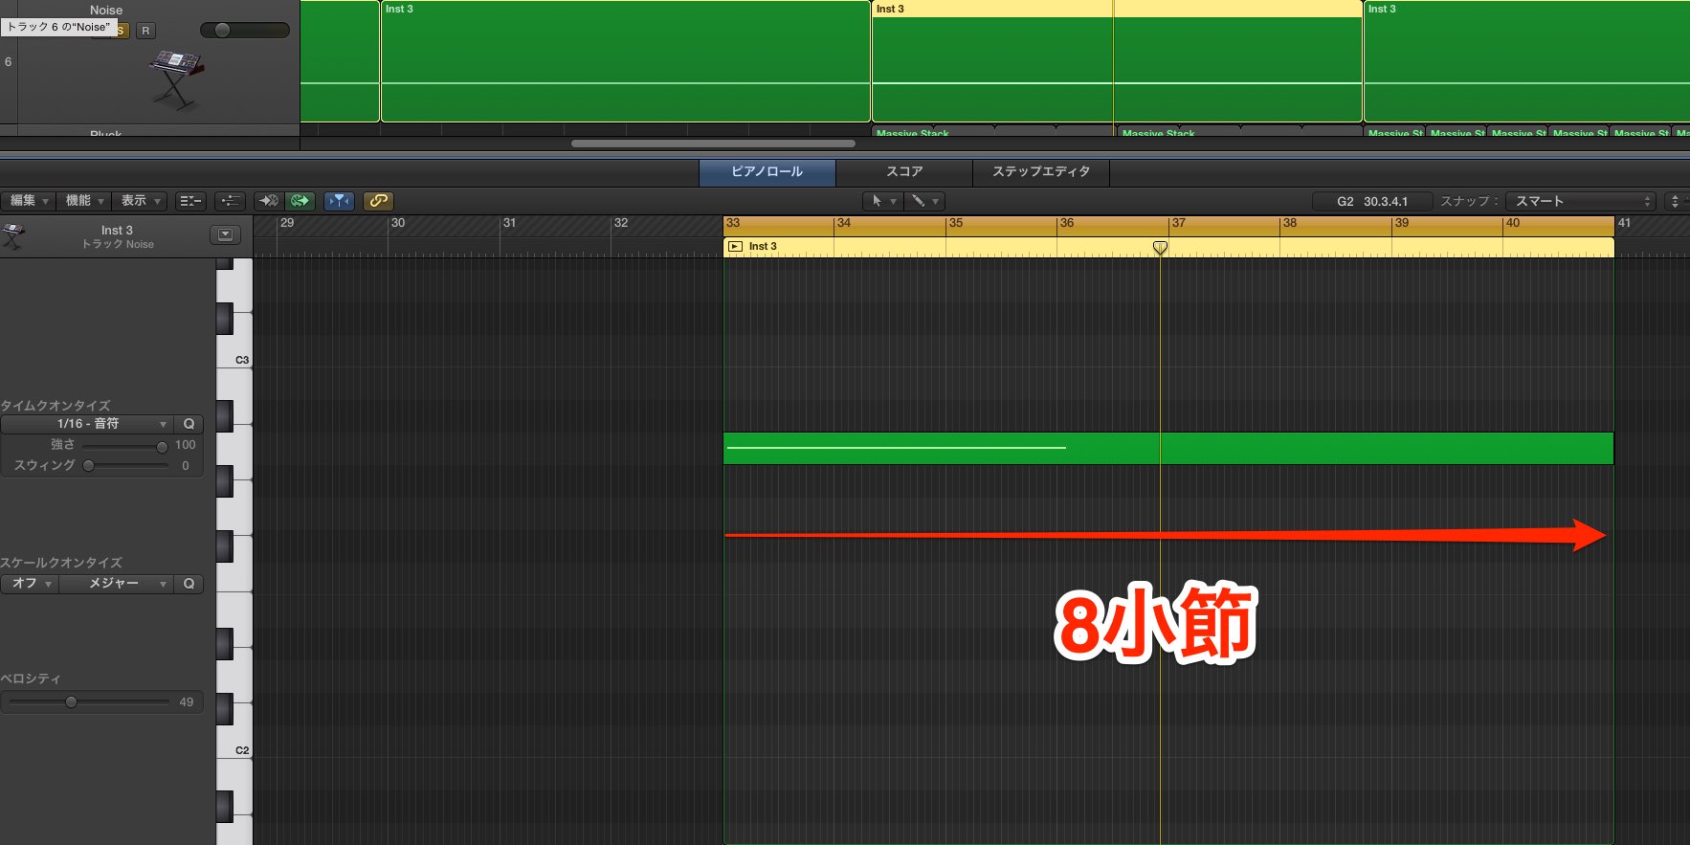Click the track number 6 label
The width and height of the screenshot is (1690, 845).
click(x=9, y=62)
